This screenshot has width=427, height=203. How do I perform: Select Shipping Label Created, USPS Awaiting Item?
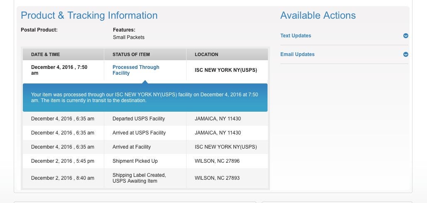(x=139, y=178)
